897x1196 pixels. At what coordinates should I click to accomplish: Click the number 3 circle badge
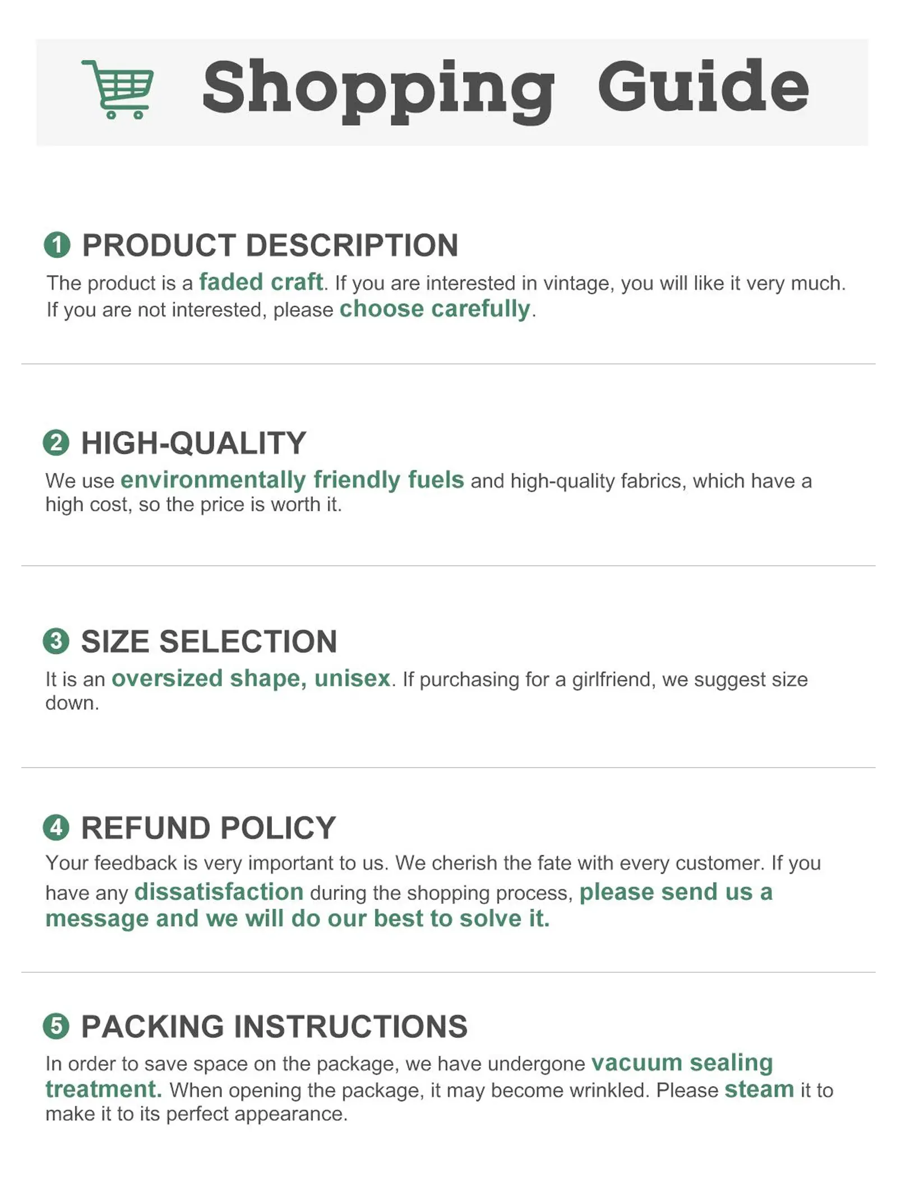click(x=56, y=641)
